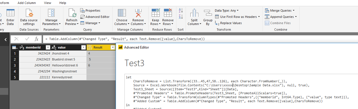Screen dimensions: 358x109
Task: Click value column ABC type icon
Action: coord(54,47)
